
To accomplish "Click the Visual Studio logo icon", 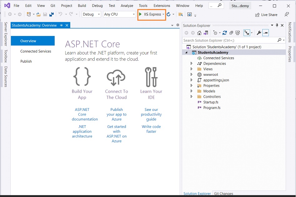I will click(x=7, y=6).
